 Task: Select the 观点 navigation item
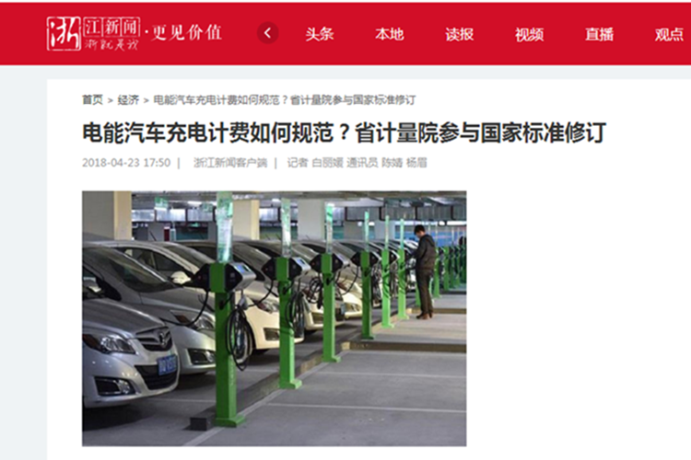point(669,34)
